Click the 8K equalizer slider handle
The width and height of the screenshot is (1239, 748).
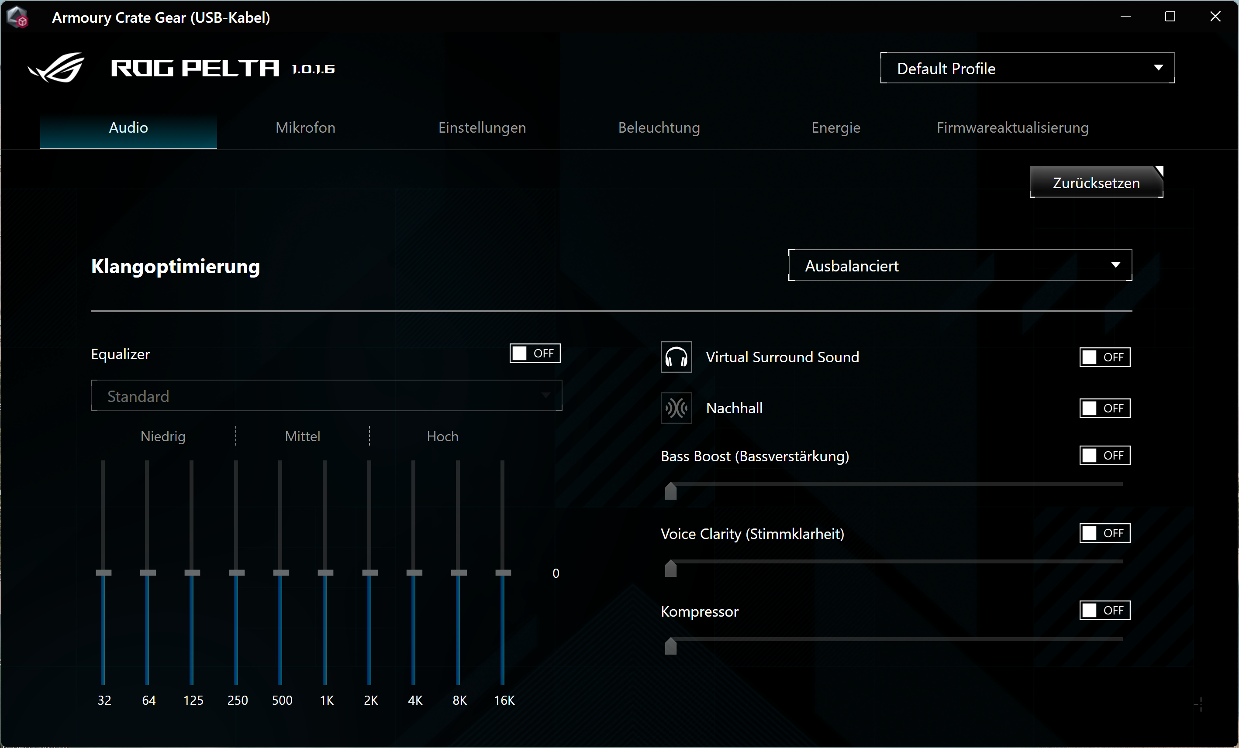[x=459, y=573]
